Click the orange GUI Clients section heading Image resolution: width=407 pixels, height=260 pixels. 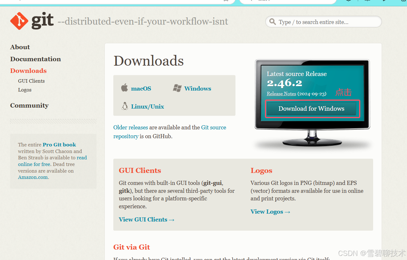pos(140,171)
